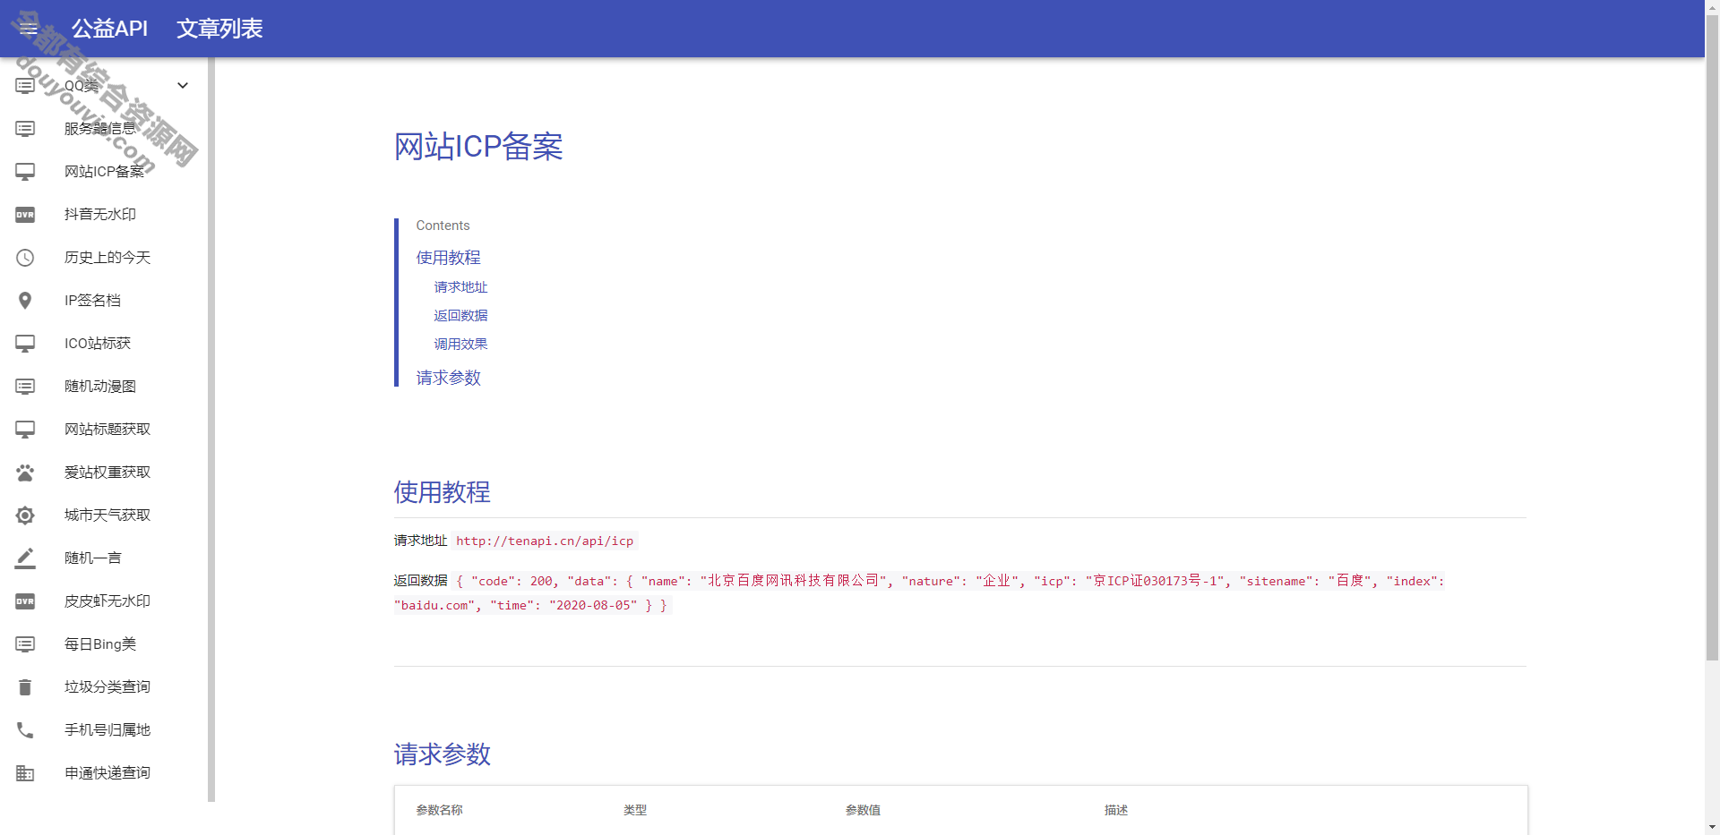Click the DVR icon beside 皮皮虾无水印

pyautogui.click(x=25, y=601)
